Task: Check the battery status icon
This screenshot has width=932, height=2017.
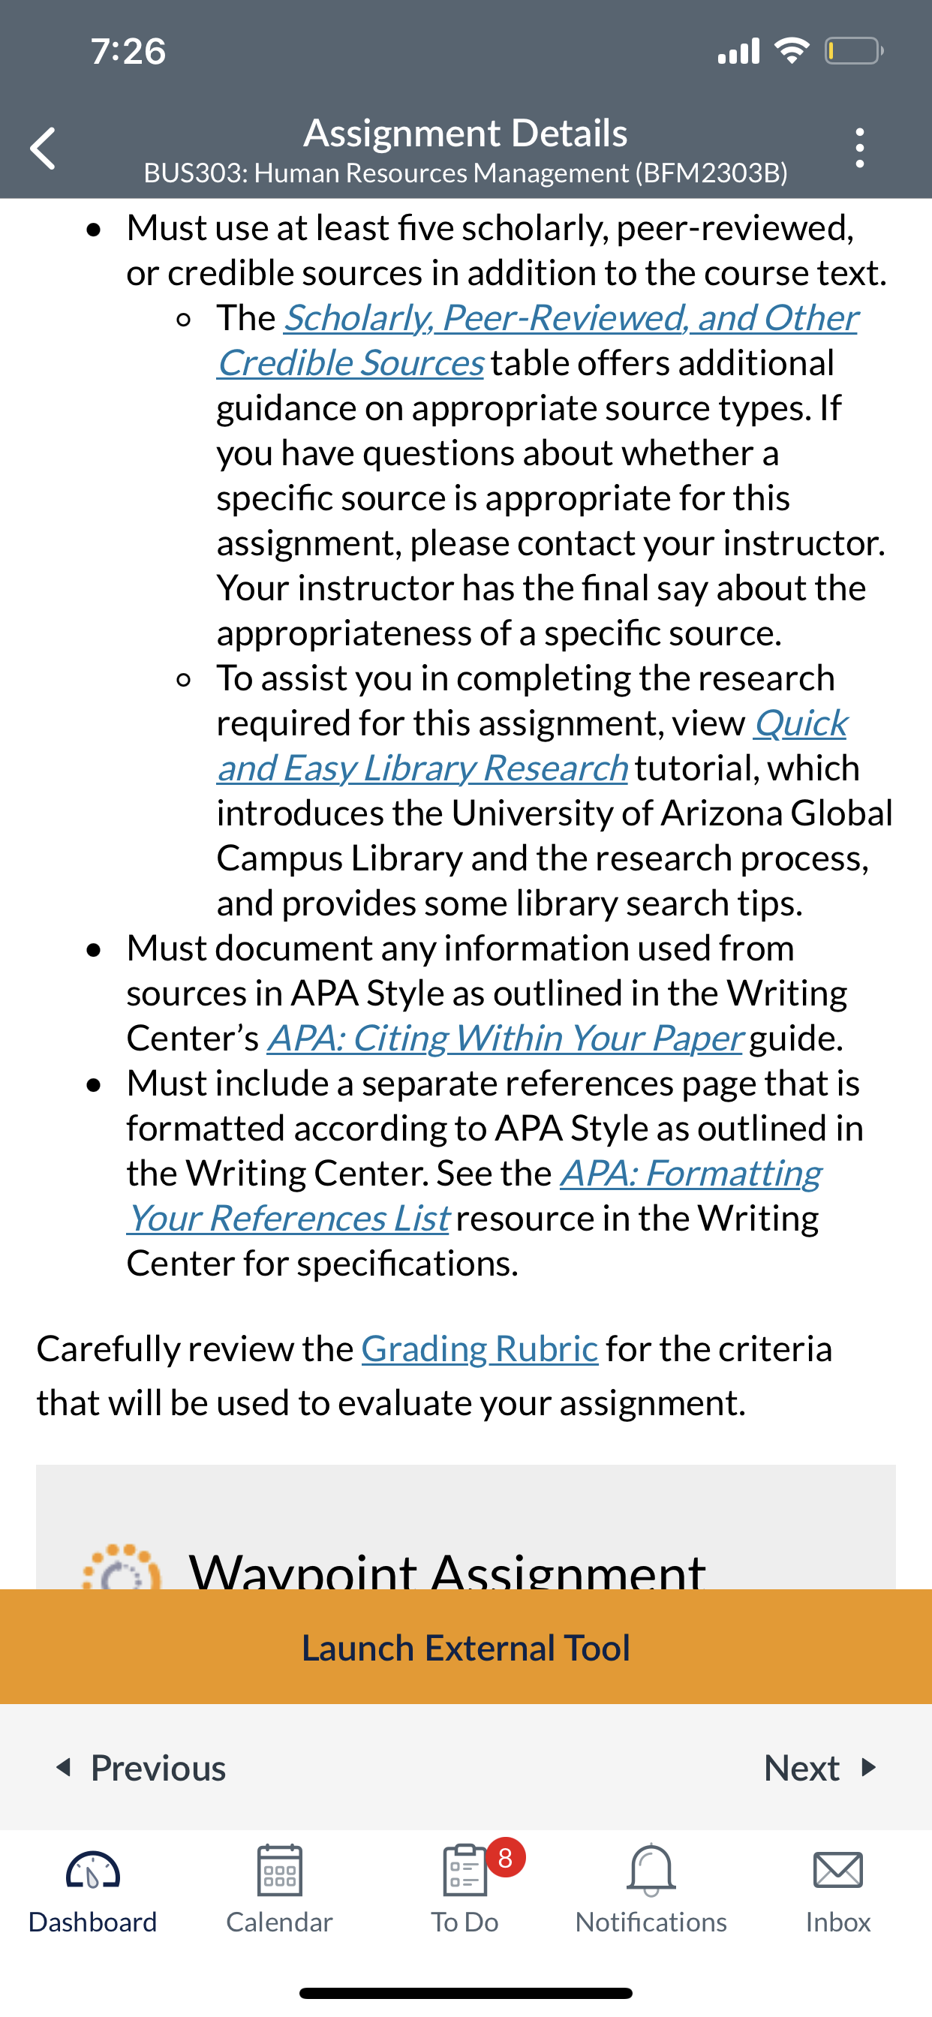Action: pos(854,51)
